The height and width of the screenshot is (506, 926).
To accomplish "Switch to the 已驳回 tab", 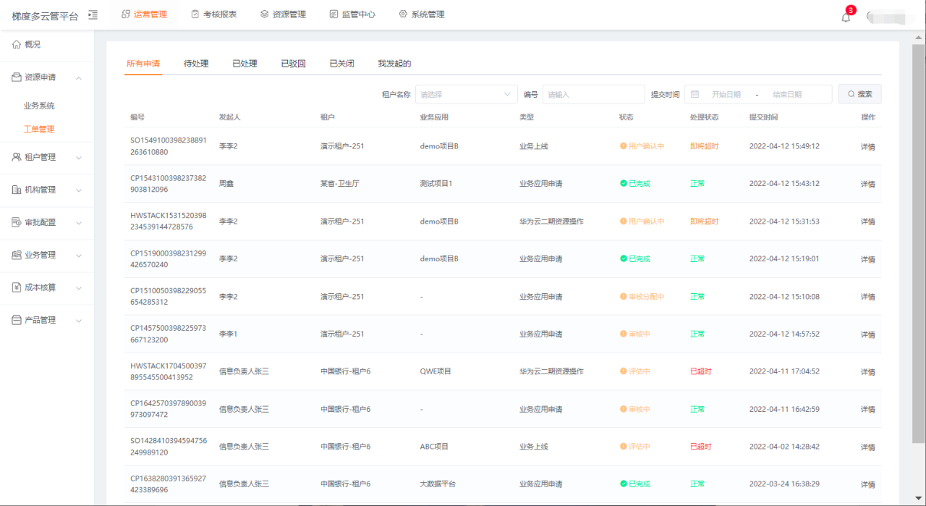I will [x=293, y=64].
